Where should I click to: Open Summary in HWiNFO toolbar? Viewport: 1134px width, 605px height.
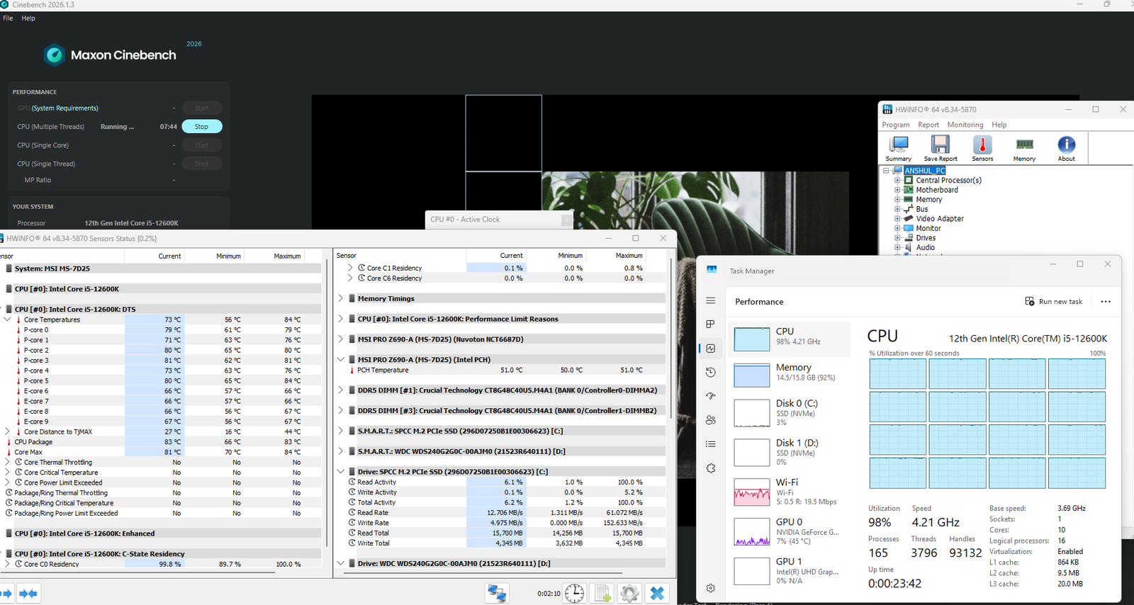(x=898, y=148)
